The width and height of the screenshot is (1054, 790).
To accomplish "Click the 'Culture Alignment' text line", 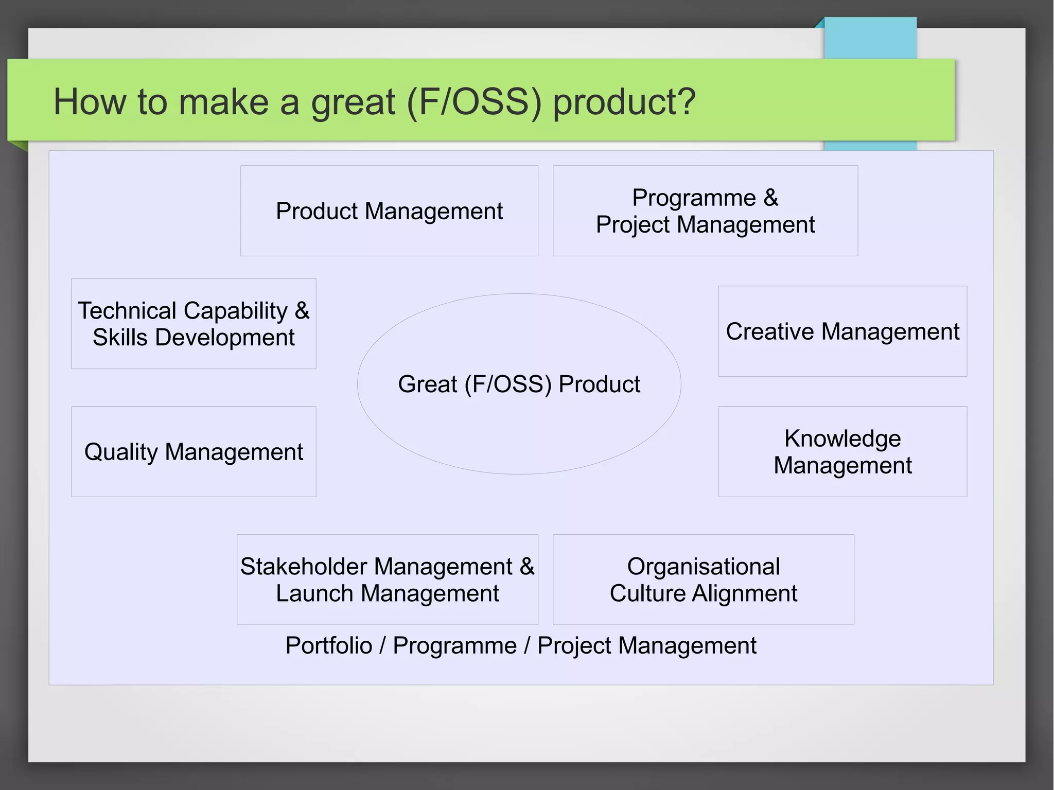I will [703, 593].
